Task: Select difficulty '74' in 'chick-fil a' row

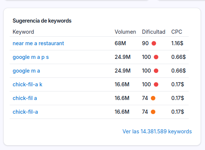Action: [145, 98]
